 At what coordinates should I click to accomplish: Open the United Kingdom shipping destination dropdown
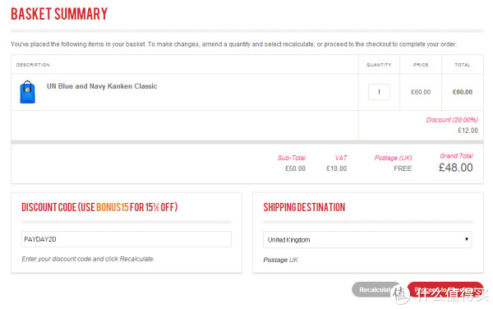click(367, 240)
